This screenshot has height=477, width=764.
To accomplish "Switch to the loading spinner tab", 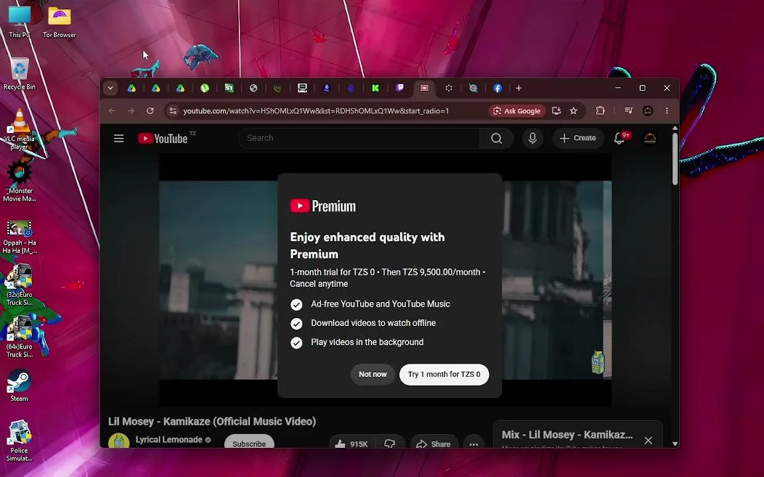I will [449, 88].
